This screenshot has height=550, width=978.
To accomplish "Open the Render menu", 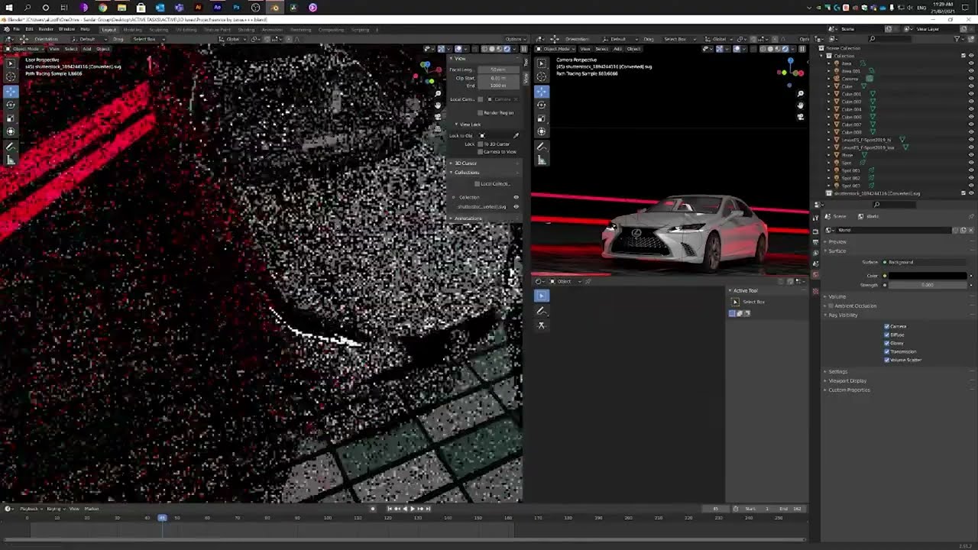I will pos(46,29).
